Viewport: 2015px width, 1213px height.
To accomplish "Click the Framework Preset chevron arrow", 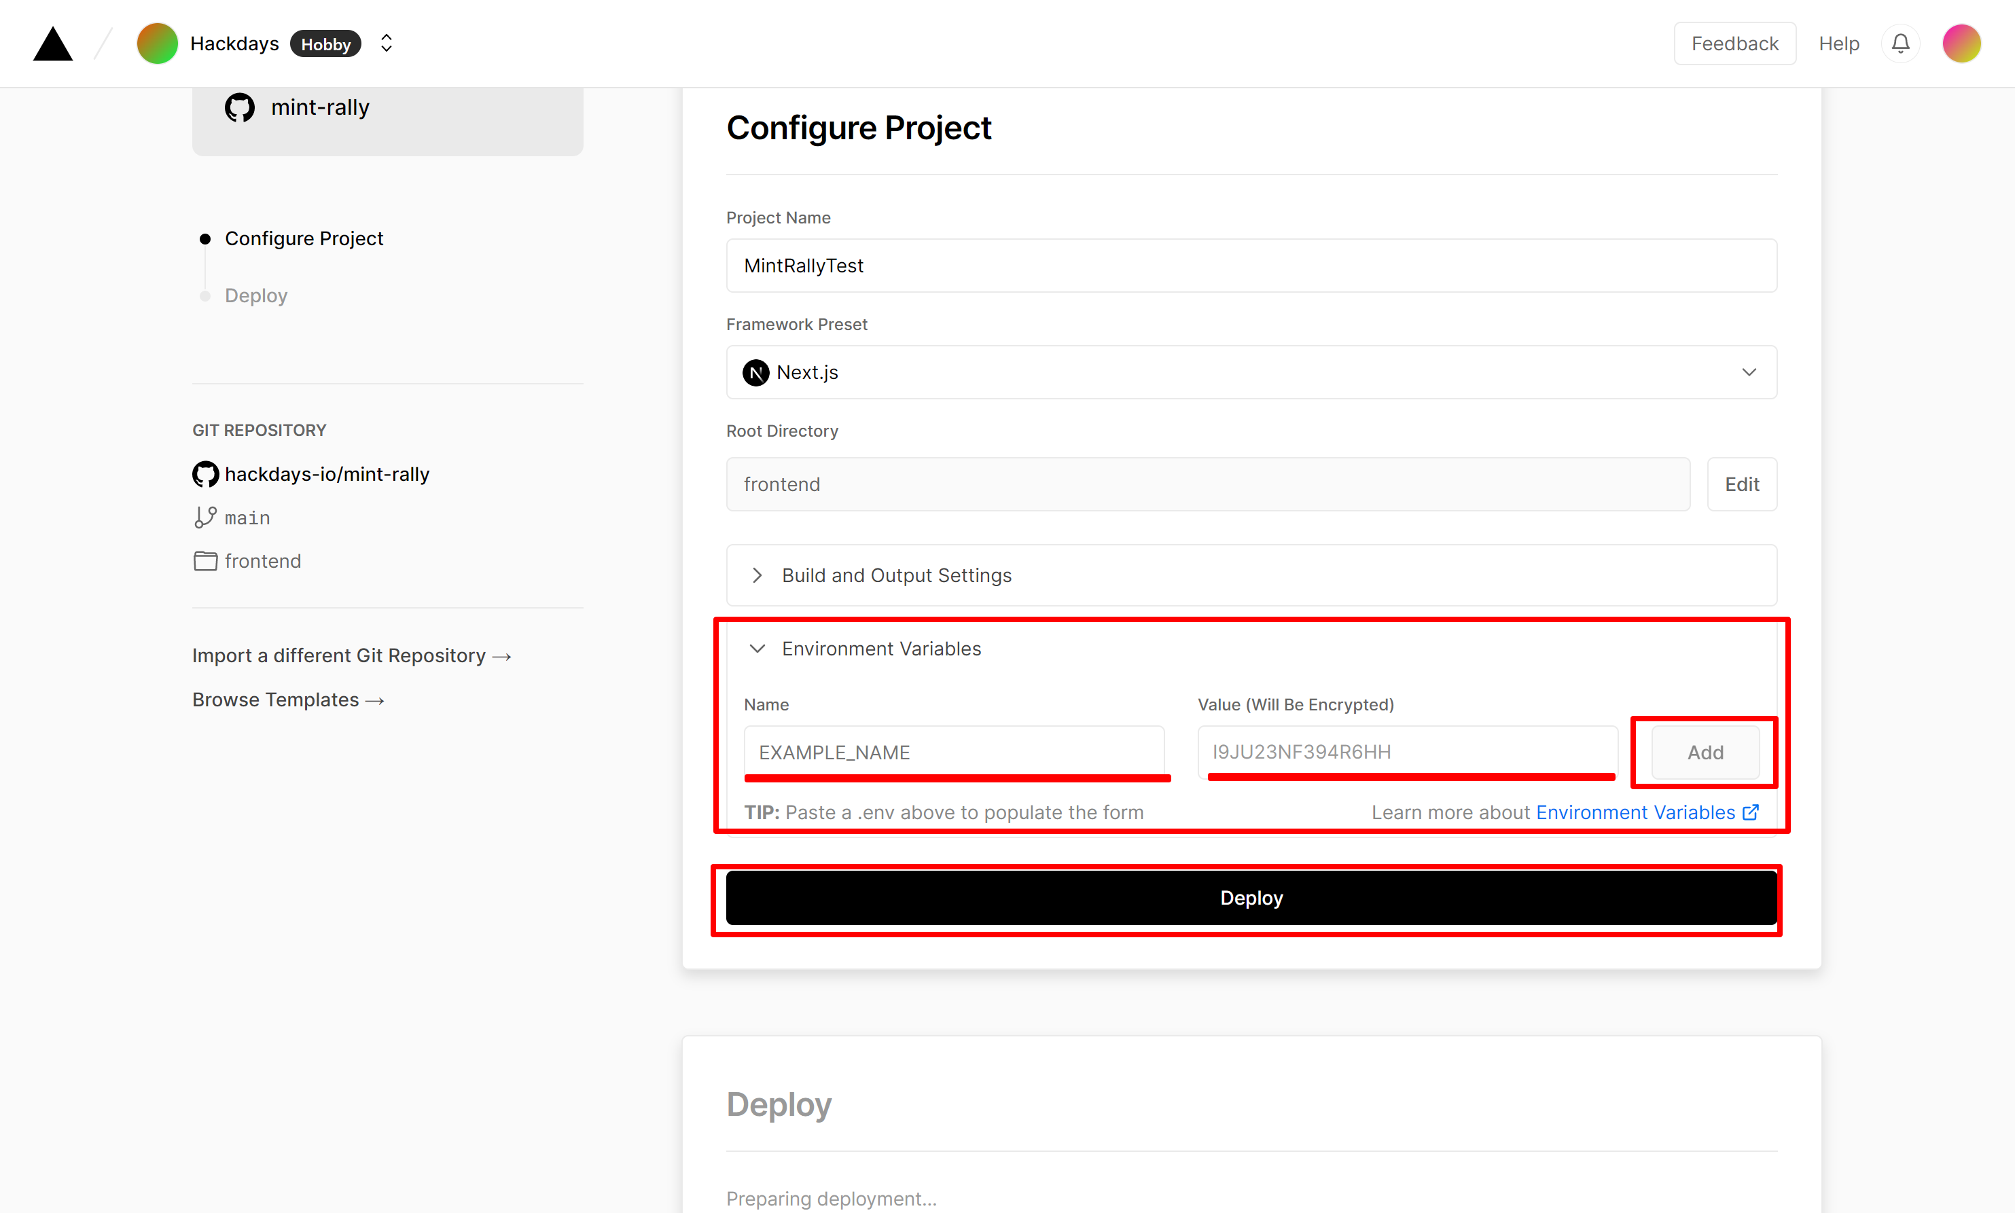I will [x=1749, y=372].
